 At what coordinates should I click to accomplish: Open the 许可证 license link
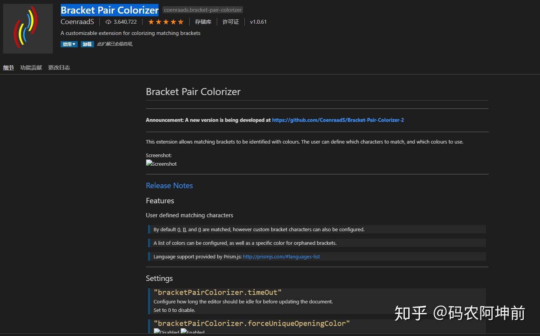pos(231,22)
